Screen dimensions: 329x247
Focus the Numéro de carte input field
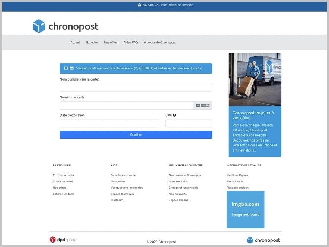(127, 105)
